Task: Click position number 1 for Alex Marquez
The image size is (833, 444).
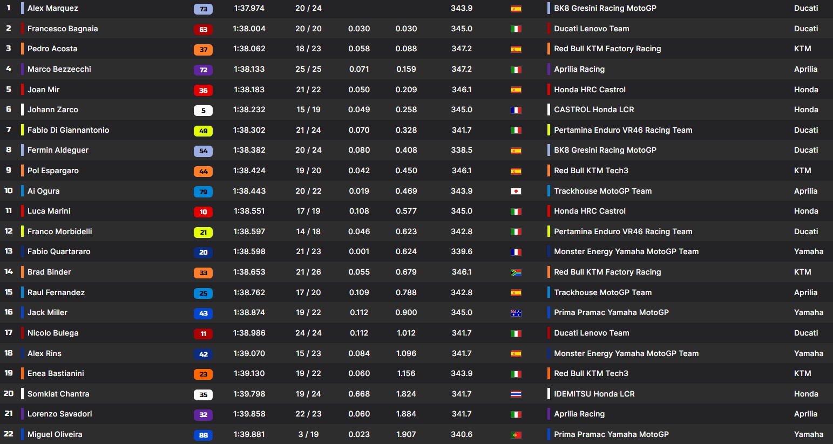Action: click(8, 8)
